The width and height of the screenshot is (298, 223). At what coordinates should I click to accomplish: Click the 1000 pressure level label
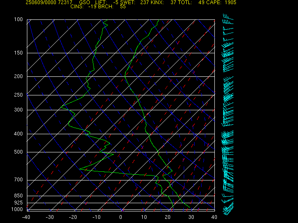click(x=17, y=209)
